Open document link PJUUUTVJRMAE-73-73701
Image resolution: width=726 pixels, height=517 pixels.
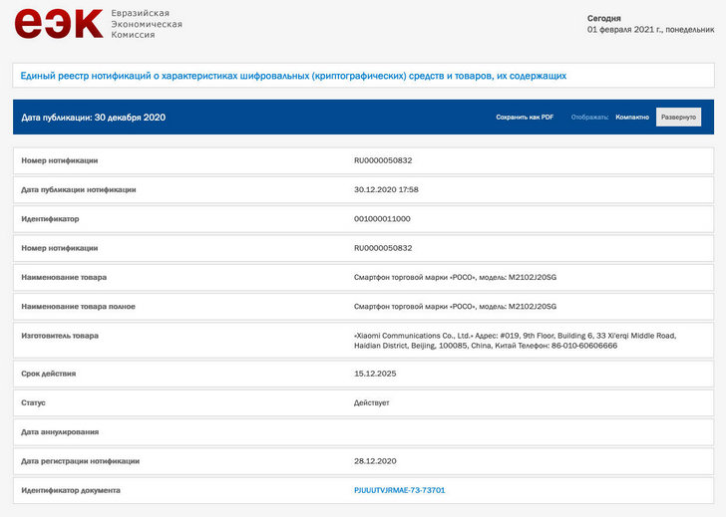[x=400, y=490]
